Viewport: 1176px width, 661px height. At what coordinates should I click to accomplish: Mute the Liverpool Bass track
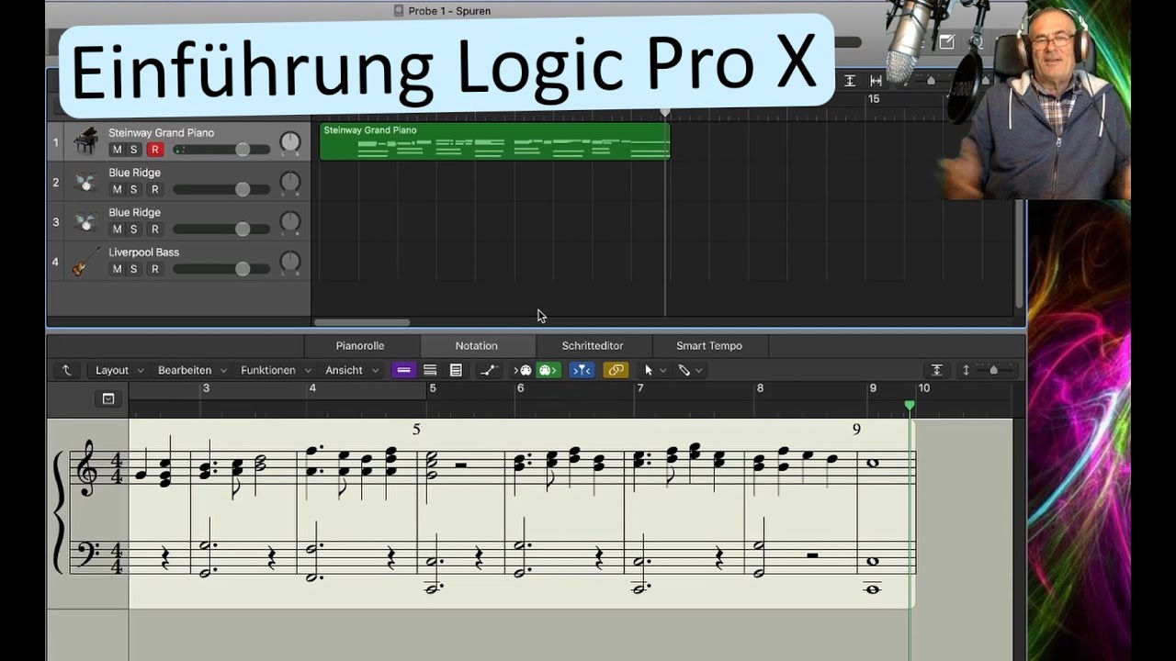117,269
